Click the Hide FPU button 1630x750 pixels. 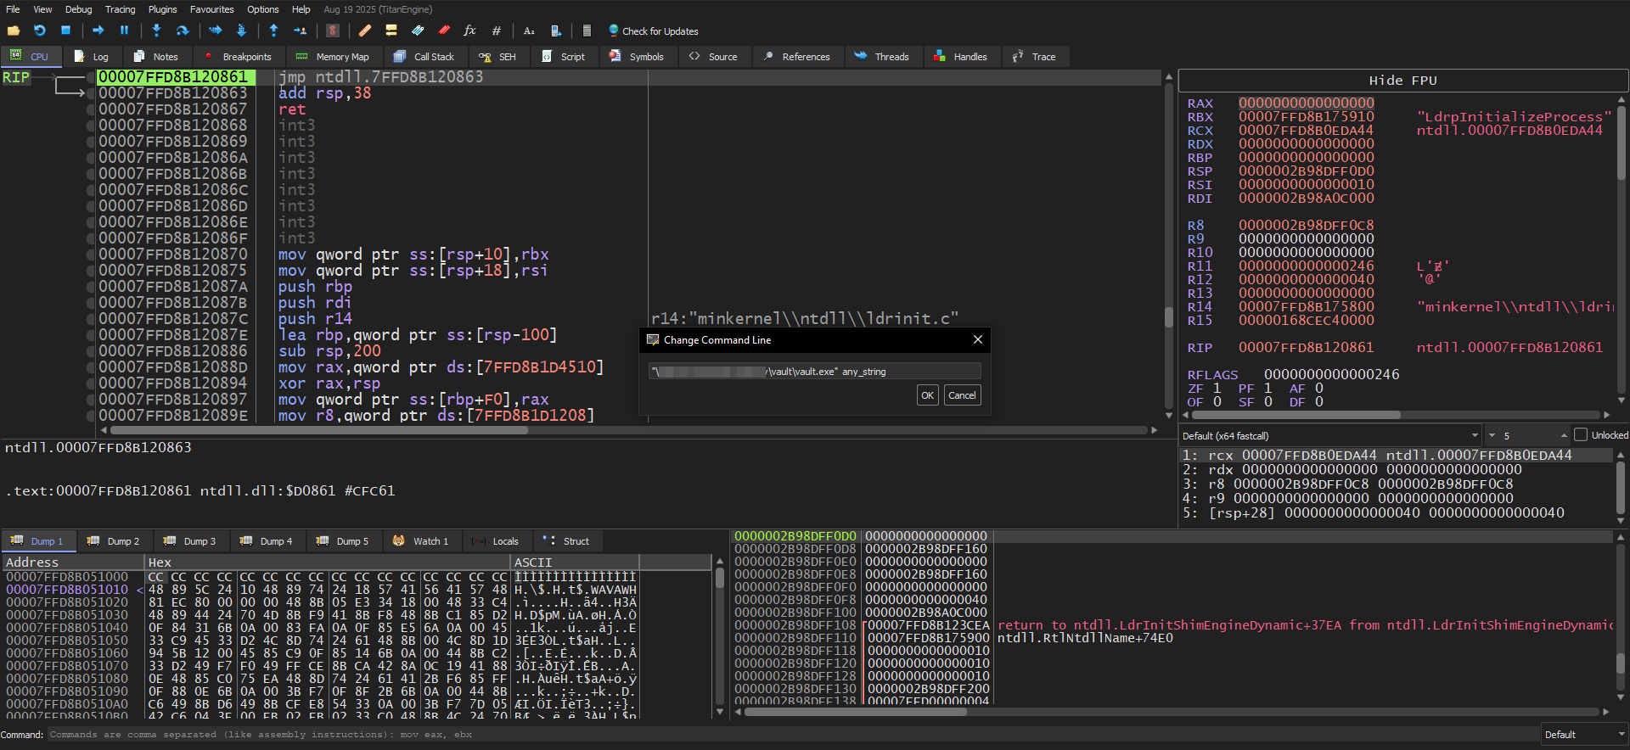[1402, 81]
